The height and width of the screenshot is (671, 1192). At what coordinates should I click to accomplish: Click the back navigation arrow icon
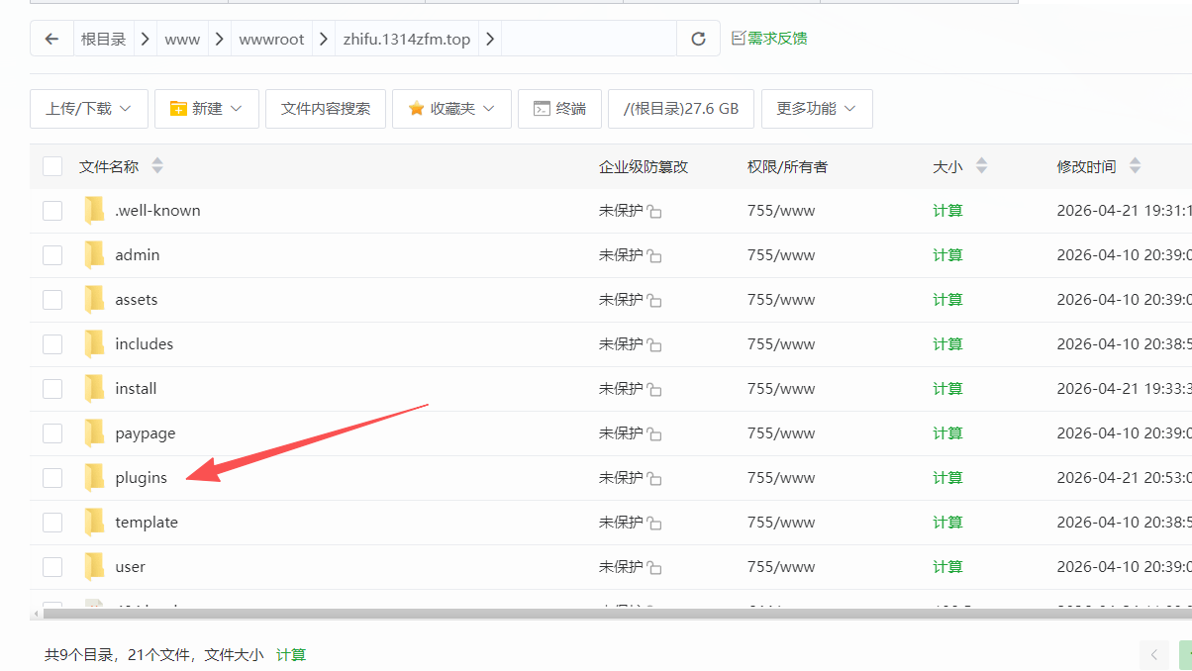point(51,38)
